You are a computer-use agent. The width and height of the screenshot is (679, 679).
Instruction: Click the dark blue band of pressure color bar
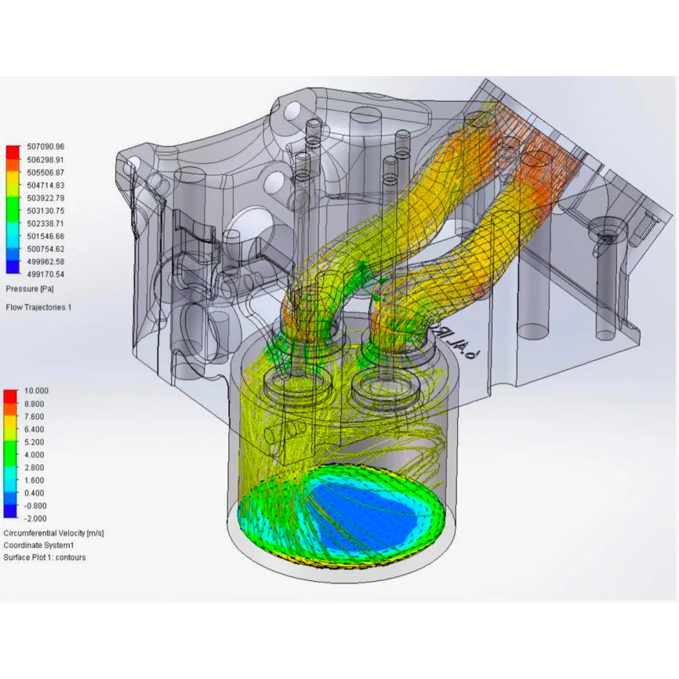(x=13, y=268)
